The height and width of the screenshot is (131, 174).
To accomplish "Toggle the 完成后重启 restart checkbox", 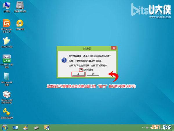I will pos(81,70).
